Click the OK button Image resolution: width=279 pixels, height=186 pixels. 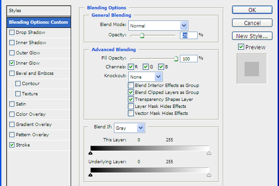[252, 10]
